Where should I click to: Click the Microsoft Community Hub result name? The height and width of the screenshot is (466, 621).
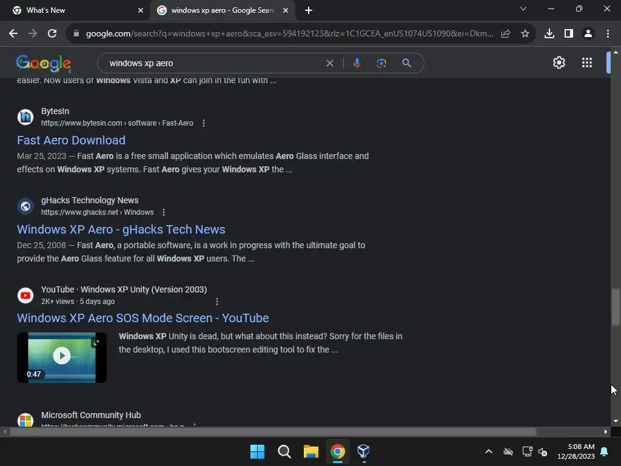coord(91,415)
